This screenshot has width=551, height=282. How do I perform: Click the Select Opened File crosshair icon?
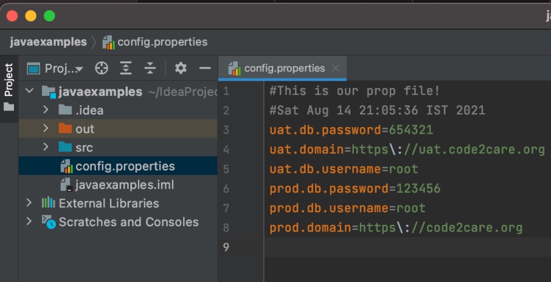pyautogui.click(x=101, y=69)
